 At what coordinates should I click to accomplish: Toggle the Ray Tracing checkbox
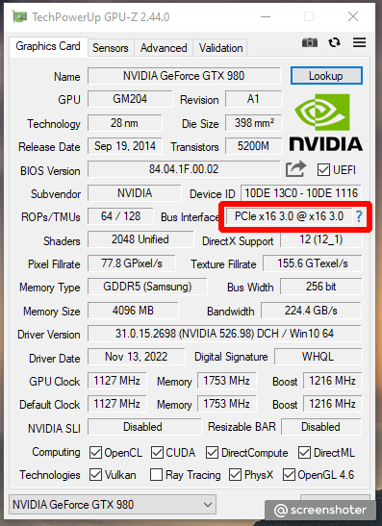coord(156,475)
